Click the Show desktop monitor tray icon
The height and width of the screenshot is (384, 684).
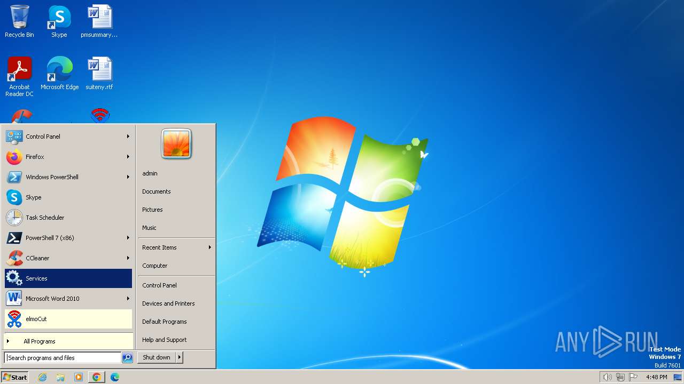[678, 377]
